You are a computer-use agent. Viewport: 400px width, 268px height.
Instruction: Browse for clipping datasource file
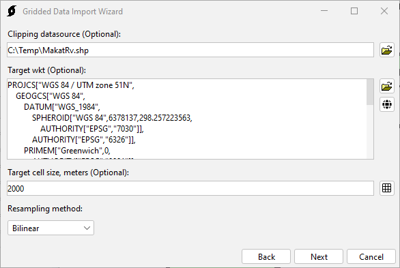pyautogui.click(x=387, y=50)
